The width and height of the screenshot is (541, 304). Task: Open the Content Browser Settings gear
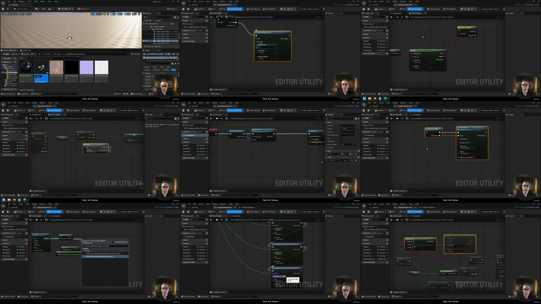[x=136, y=54]
